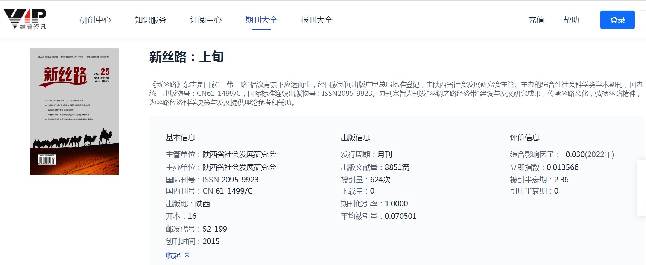The width and height of the screenshot is (646, 265).
Task: Click the 开本 value 16
Action: (x=192, y=216)
